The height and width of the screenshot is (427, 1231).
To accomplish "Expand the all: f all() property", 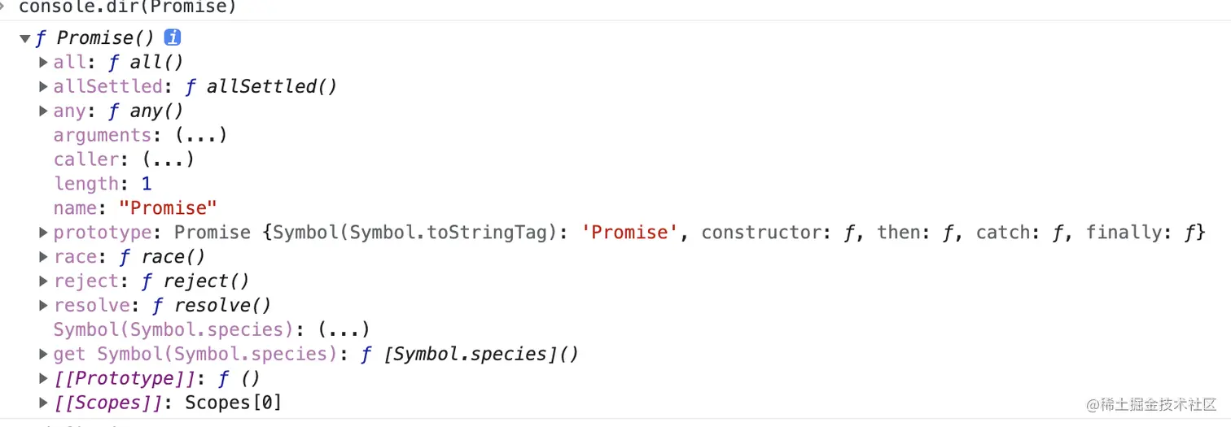I will [43, 62].
